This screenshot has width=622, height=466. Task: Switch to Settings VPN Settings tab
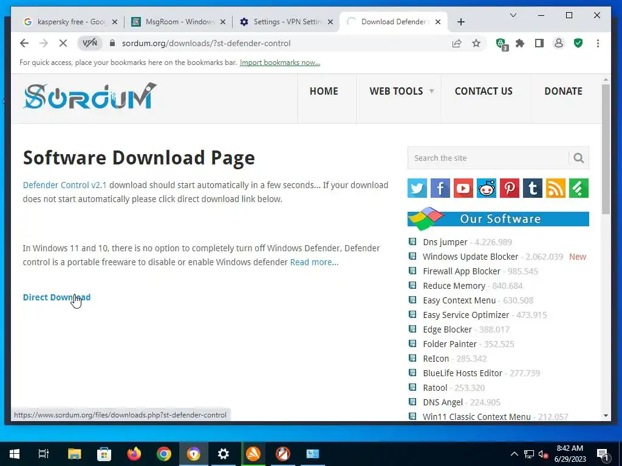coord(286,22)
